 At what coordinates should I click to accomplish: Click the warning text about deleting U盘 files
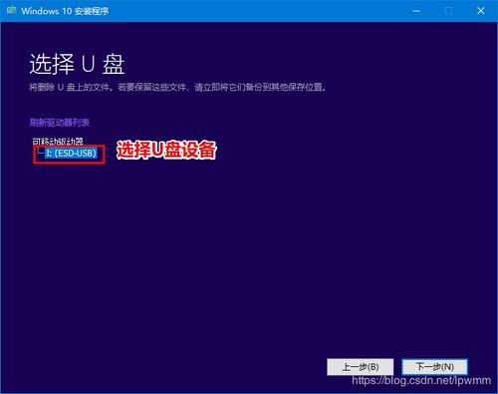pyautogui.click(x=178, y=88)
